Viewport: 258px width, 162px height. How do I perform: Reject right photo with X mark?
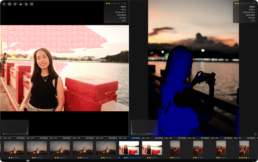248,3
